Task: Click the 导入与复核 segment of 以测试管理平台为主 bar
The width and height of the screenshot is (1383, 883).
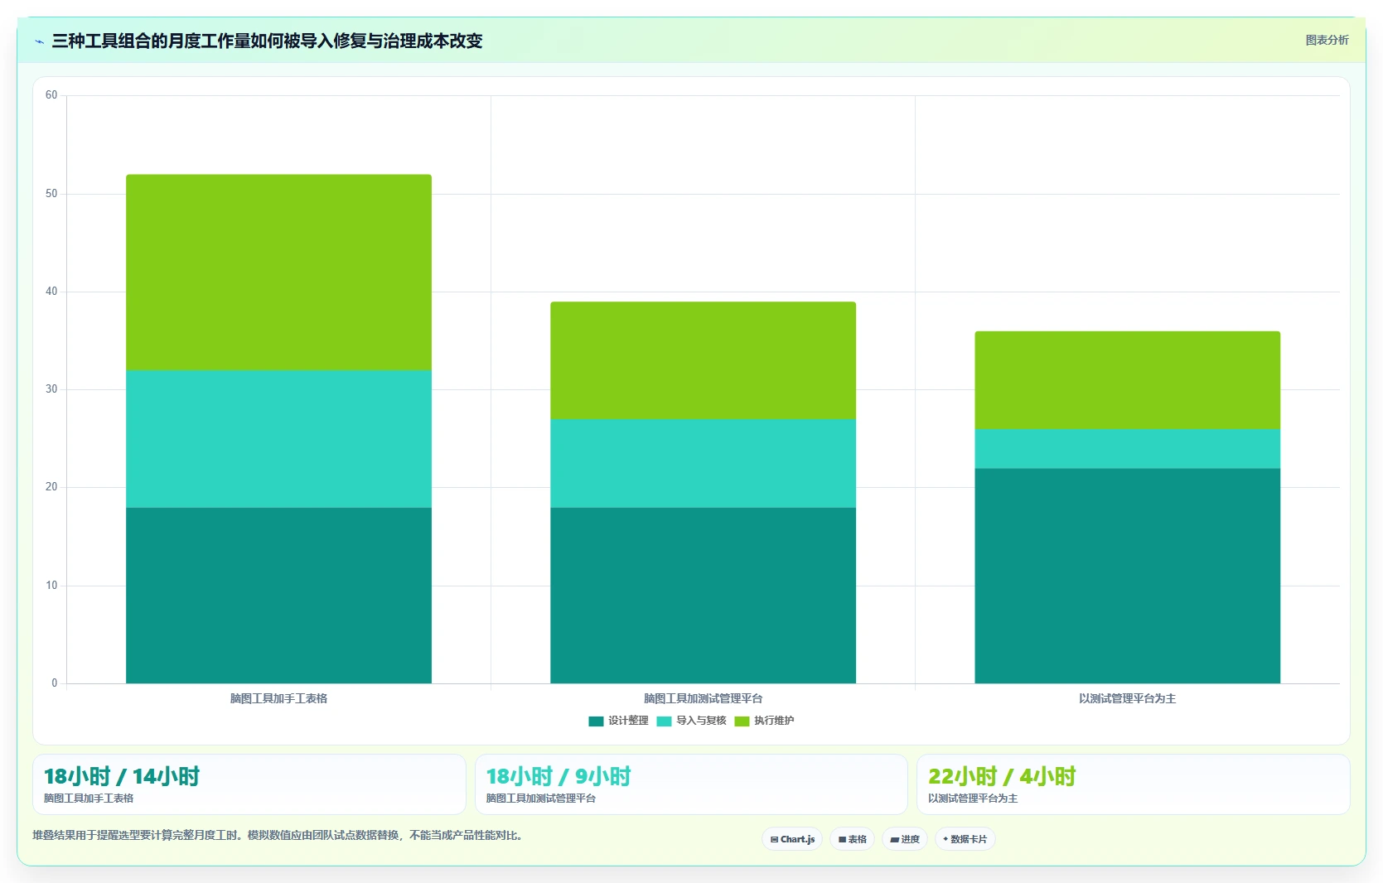Action: (x=1127, y=449)
